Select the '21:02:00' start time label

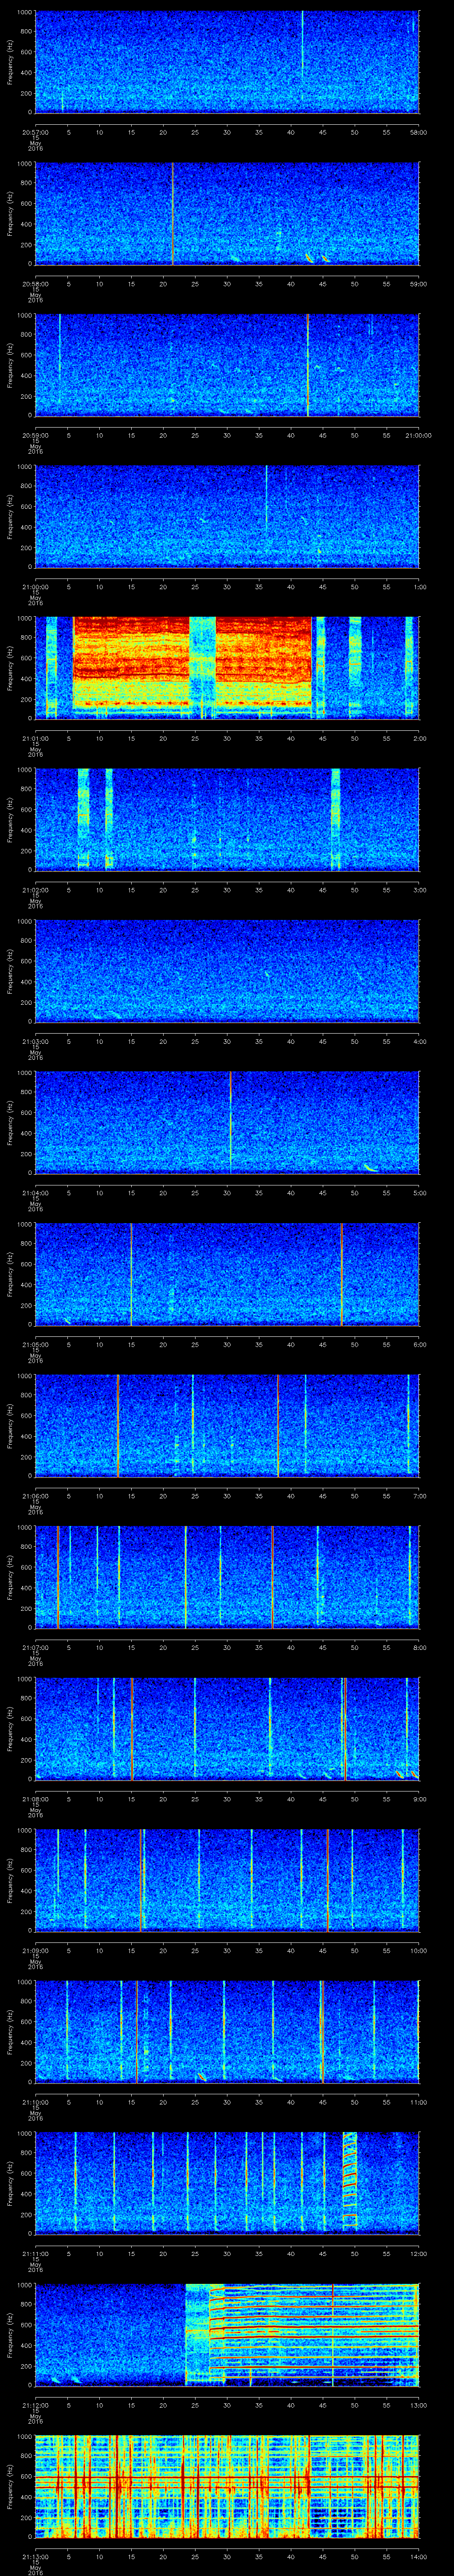[35, 890]
